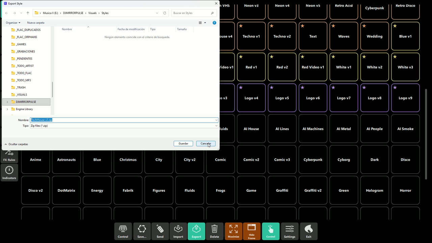Click the Delete trash icon
Screen dimensions: 432x243
pos(214,231)
